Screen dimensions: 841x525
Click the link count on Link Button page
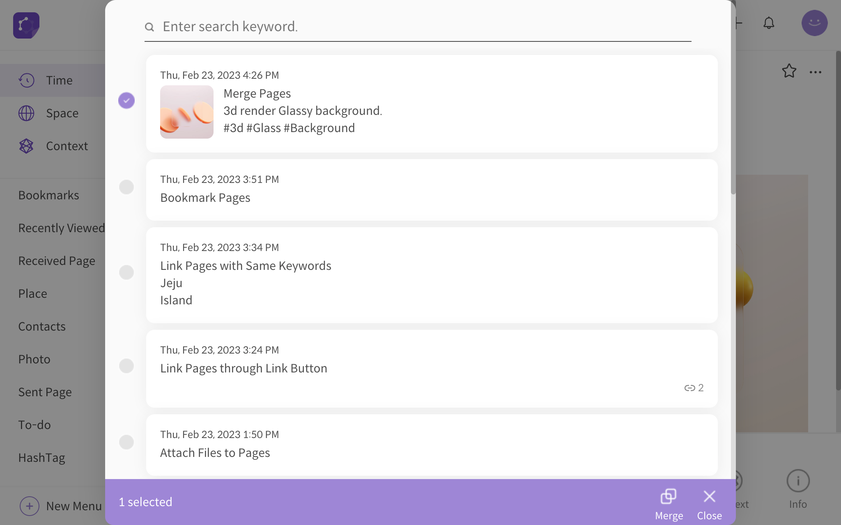pyautogui.click(x=694, y=388)
